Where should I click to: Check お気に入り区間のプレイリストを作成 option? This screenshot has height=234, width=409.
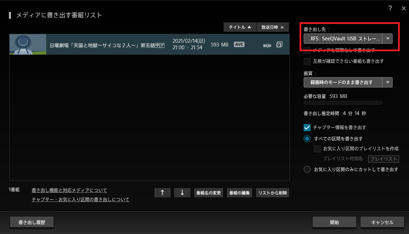point(317,149)
